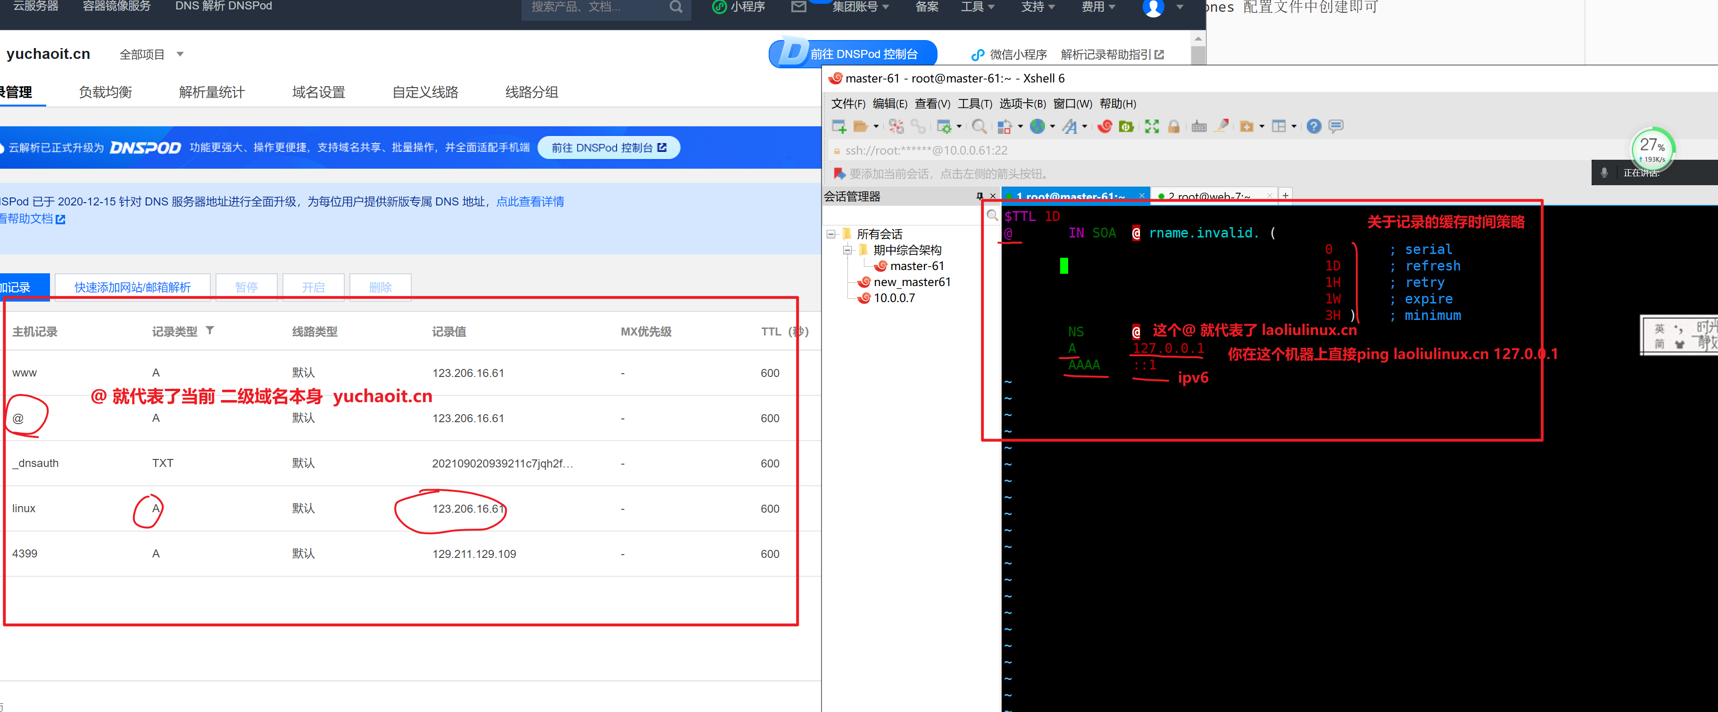Screen dimensions: 1718x712
Task: Click the reconnect chain-link icon
Action: (918, 126)
